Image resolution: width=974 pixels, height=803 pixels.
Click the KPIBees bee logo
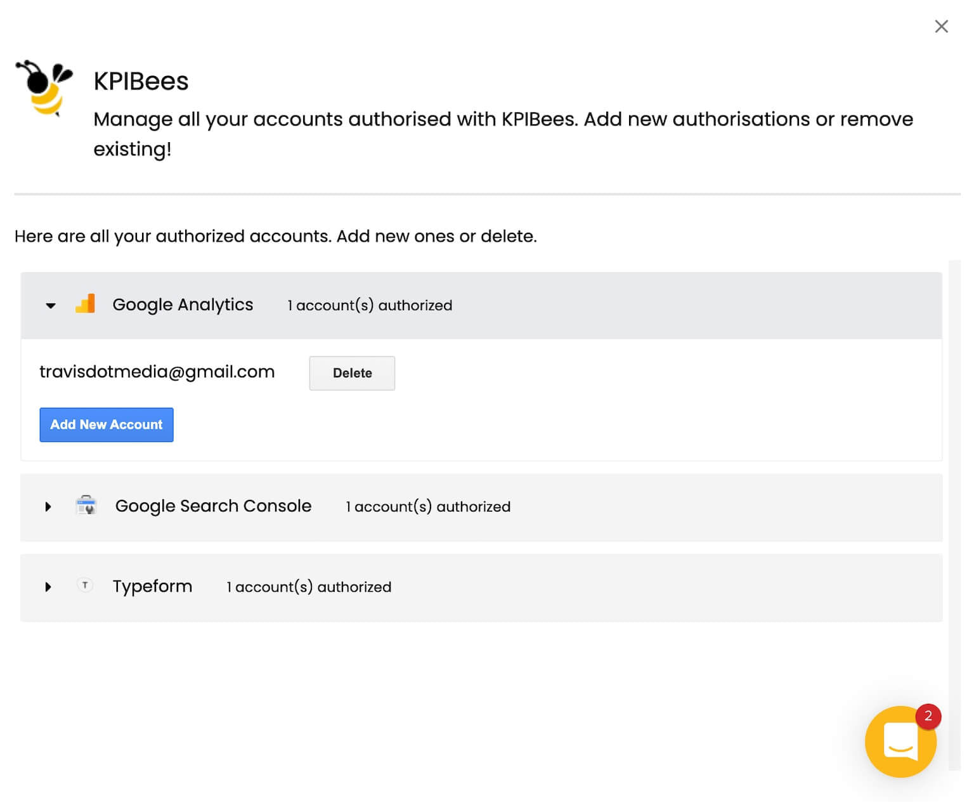tap(44, 88)
